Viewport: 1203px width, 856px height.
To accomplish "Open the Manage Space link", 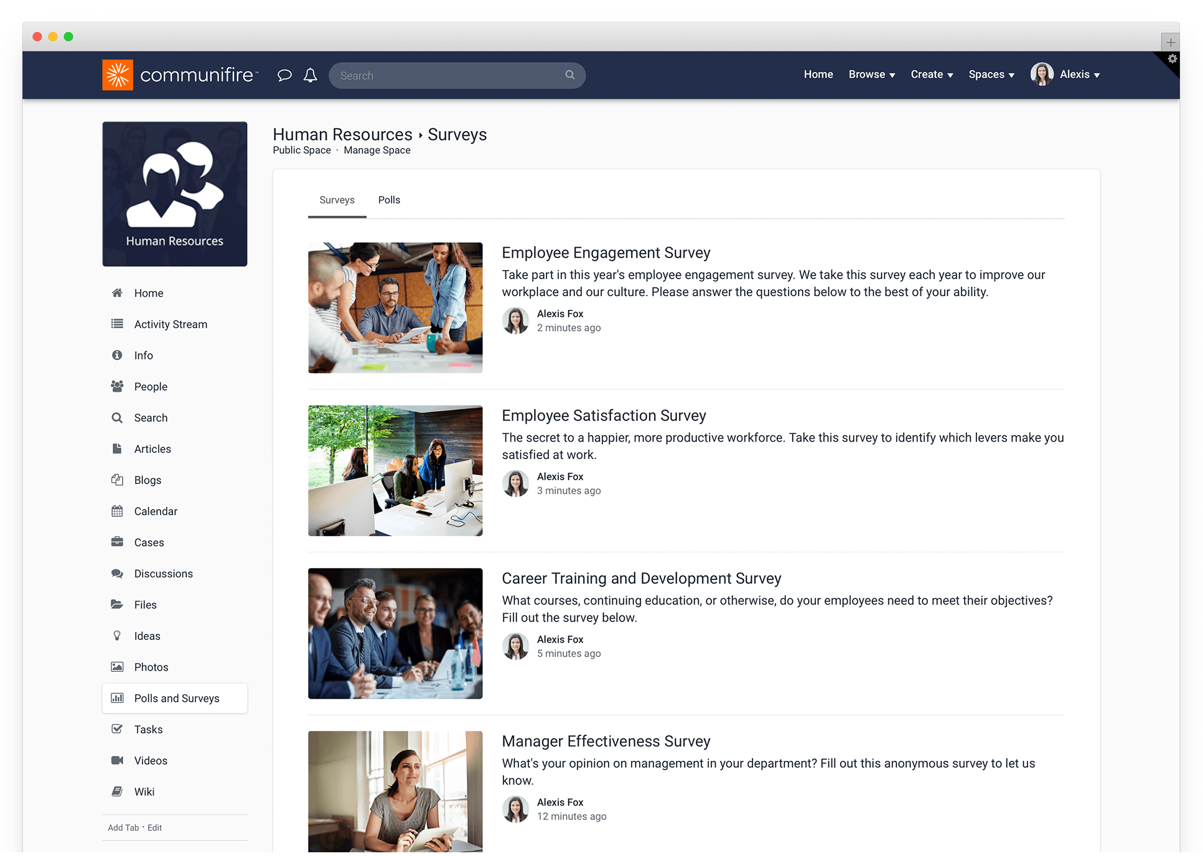I will [377, 150].
